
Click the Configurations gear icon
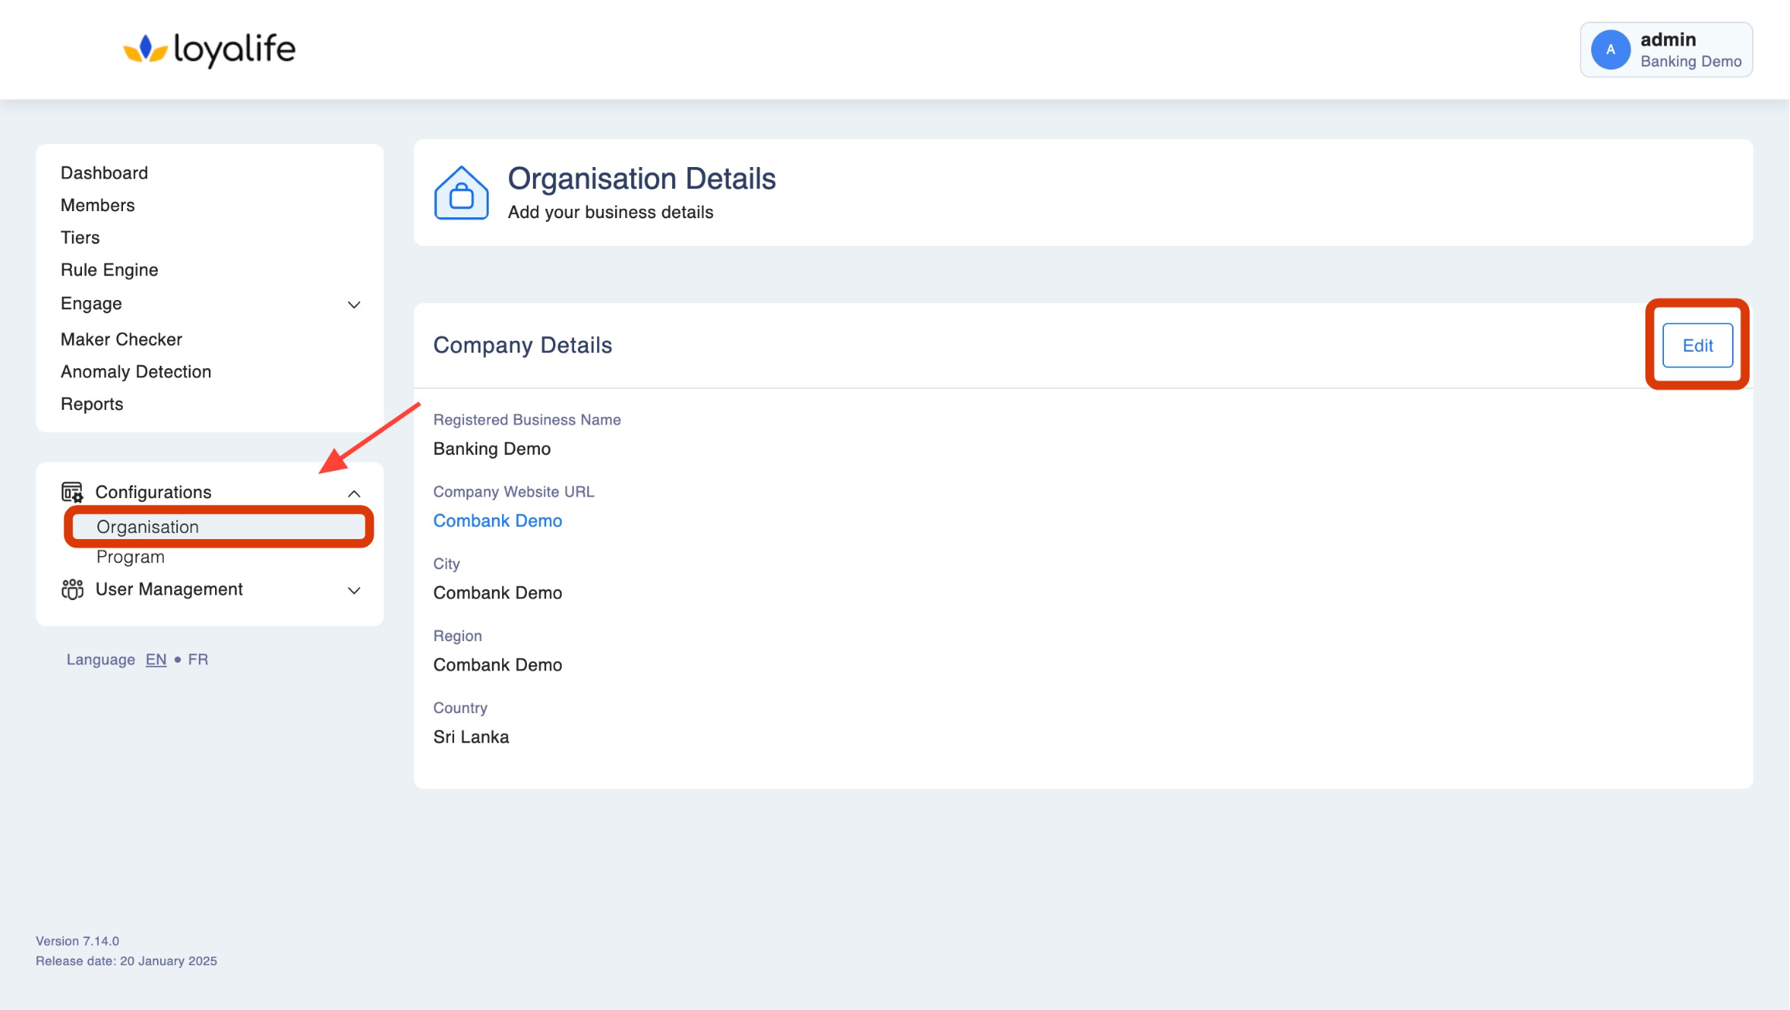72,492
